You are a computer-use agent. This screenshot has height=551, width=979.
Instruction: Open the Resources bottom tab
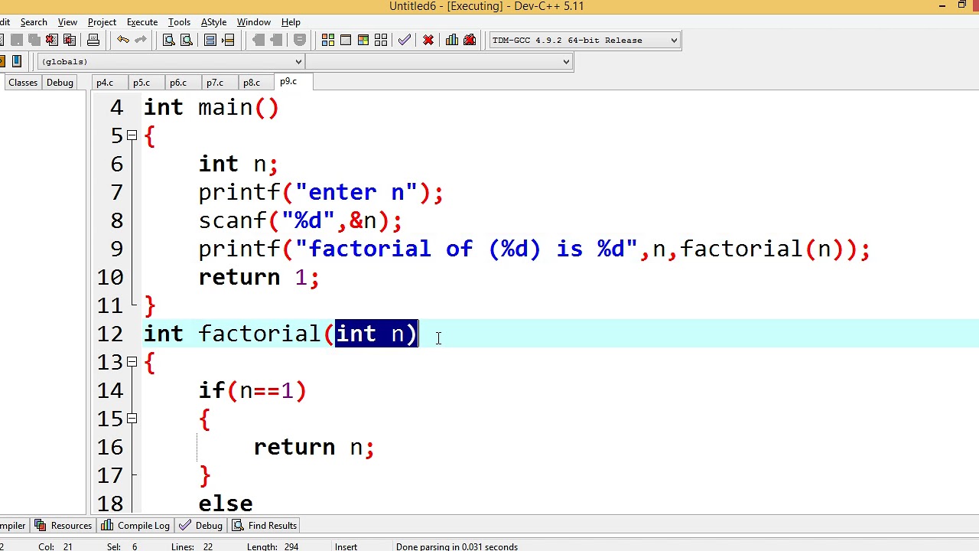63,526
